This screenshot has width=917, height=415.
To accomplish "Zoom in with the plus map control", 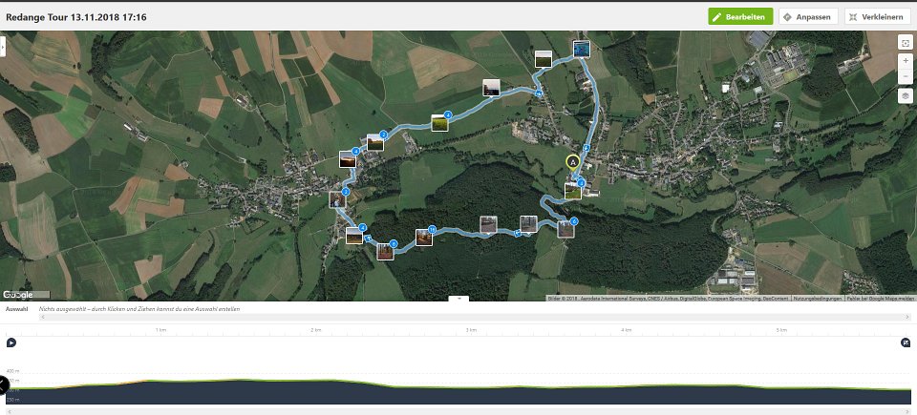I will pyautogui.click(x=906, y=61).
